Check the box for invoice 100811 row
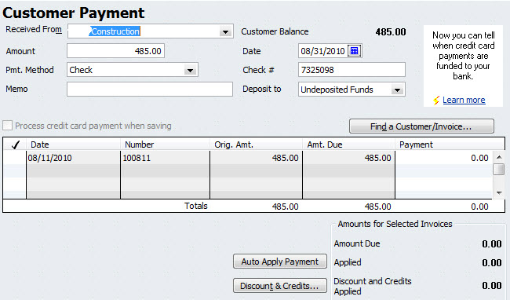Screen dimensions: 510x300 [15, 158]
